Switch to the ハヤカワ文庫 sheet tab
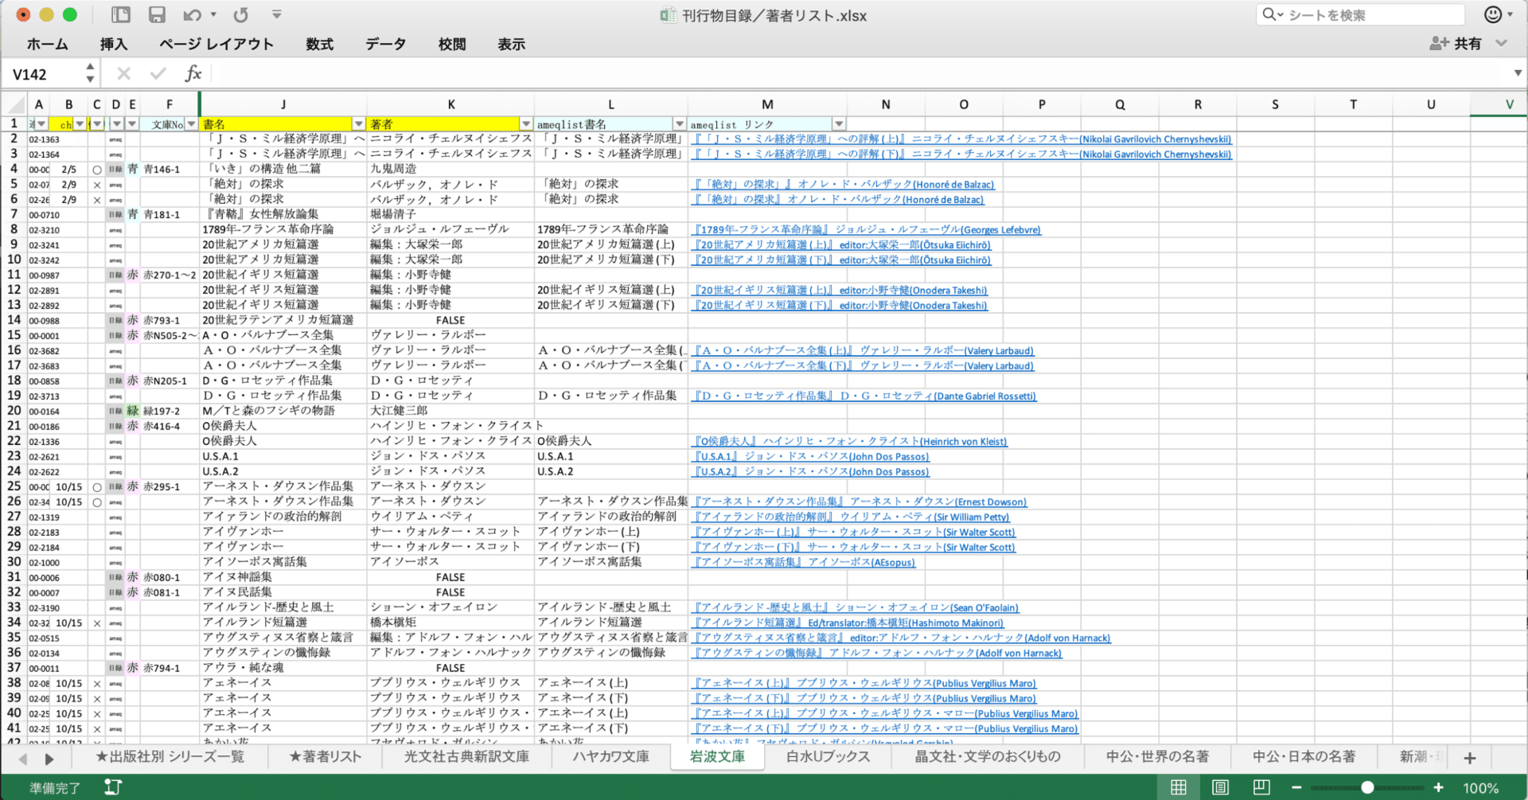 [x=611, y=757]
